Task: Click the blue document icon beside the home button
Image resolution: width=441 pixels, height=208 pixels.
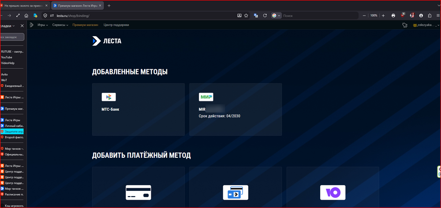Action: [35, 16]
